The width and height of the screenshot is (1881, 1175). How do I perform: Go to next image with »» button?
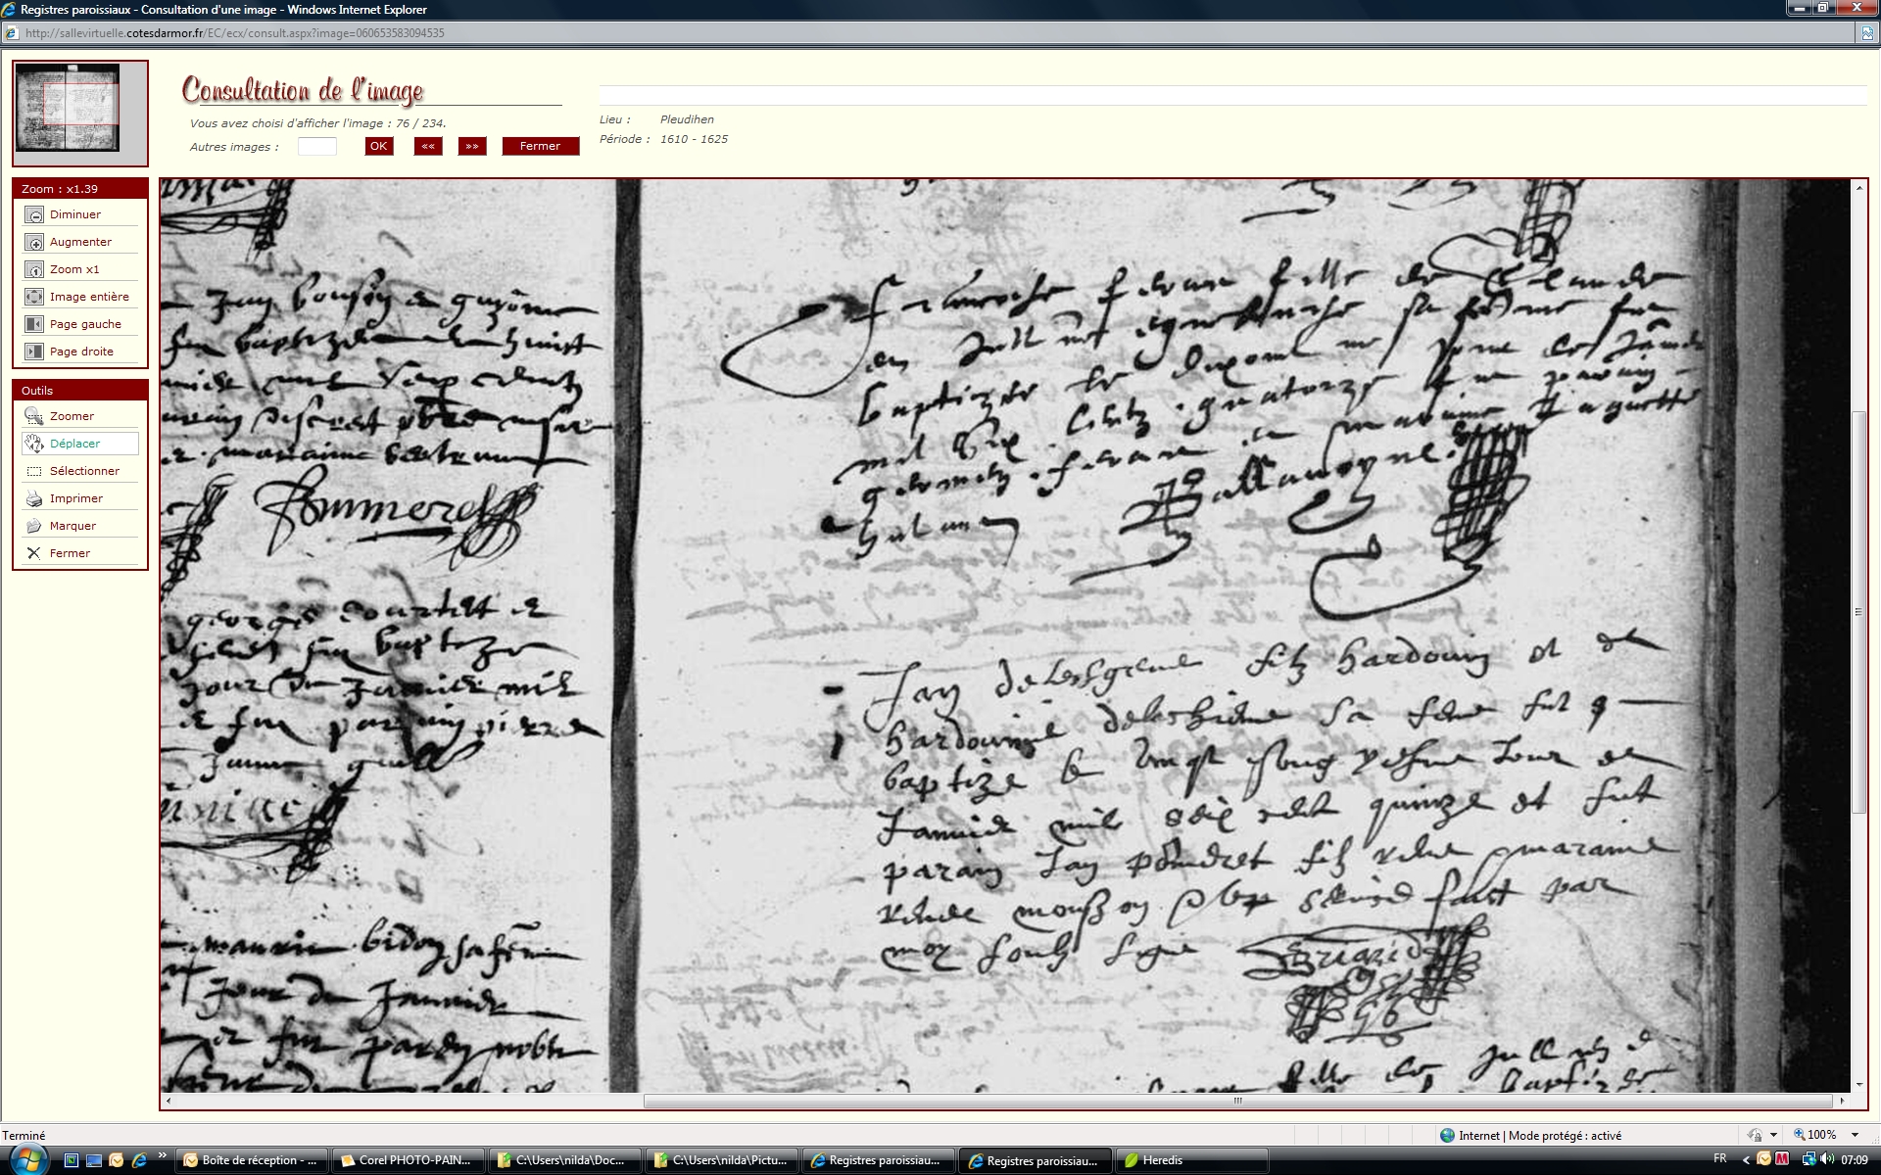(472, 146)
